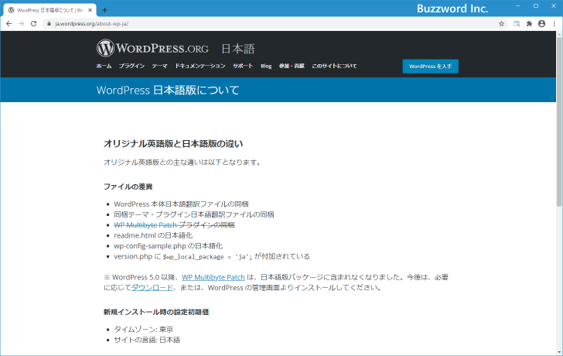Follow the ダウンロード link
Viewport: 563px width, 356px height.
tap(152, 288)
